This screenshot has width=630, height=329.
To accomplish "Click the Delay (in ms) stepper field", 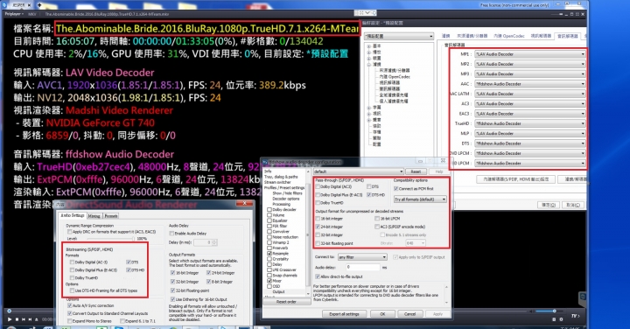I will pyautogui.click(x=205, y=242).
